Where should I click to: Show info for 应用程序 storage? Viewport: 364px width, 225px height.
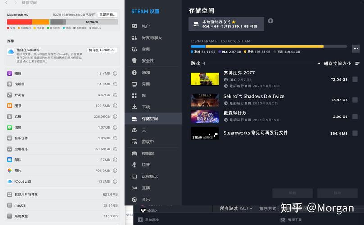pos(115,149)
